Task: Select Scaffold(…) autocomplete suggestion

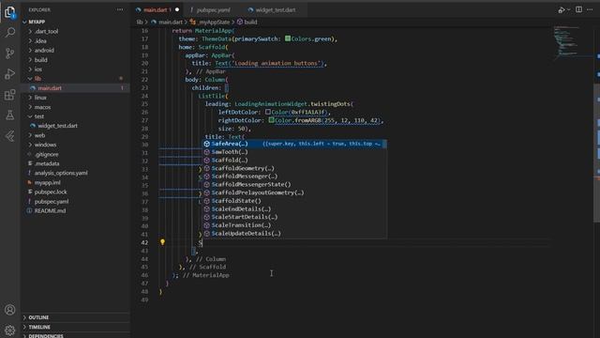Action: click(x=294, y=161)
